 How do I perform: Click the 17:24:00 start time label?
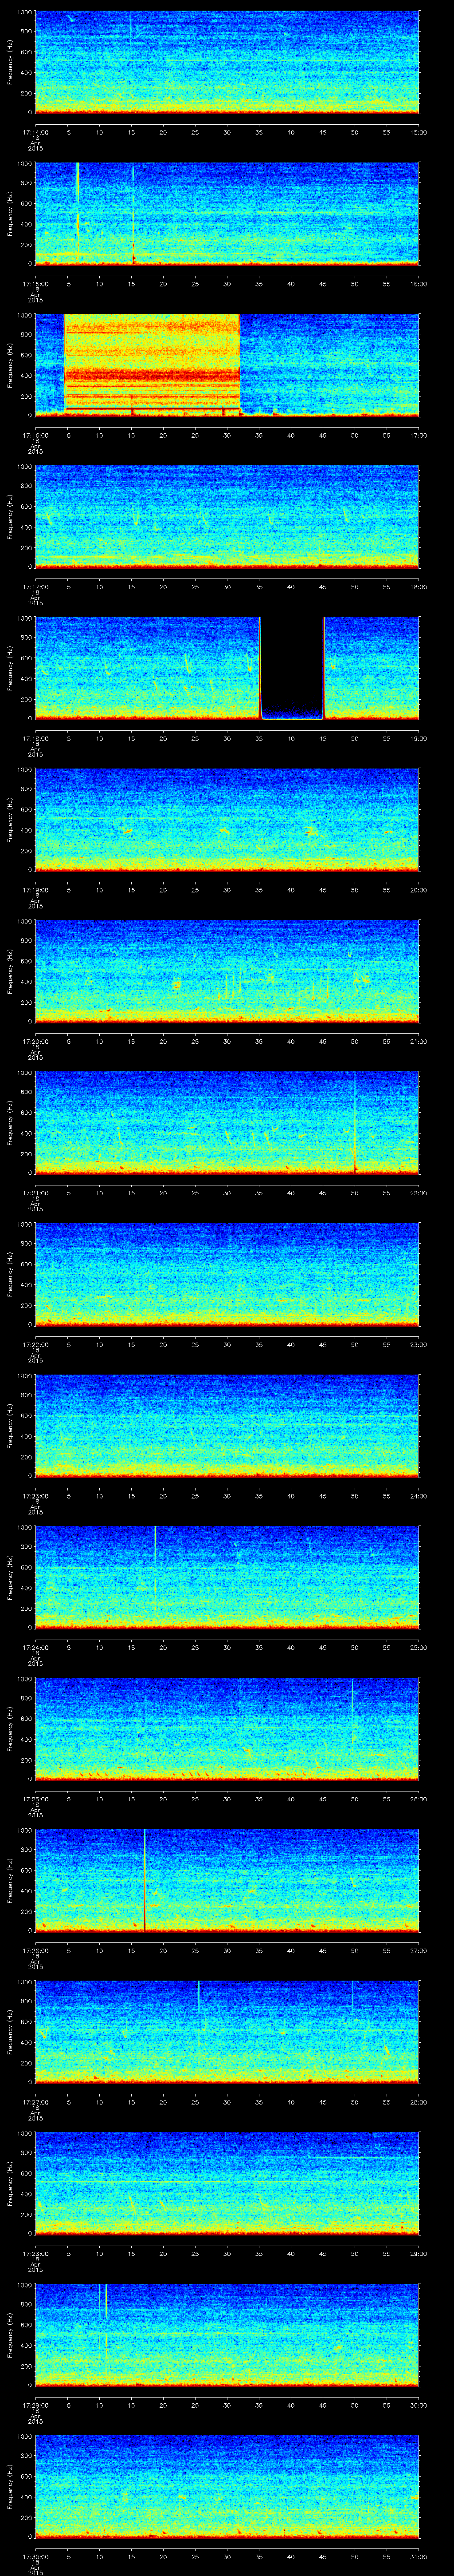35,1647
